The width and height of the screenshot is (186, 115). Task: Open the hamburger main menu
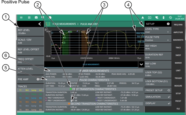point(22,17)
